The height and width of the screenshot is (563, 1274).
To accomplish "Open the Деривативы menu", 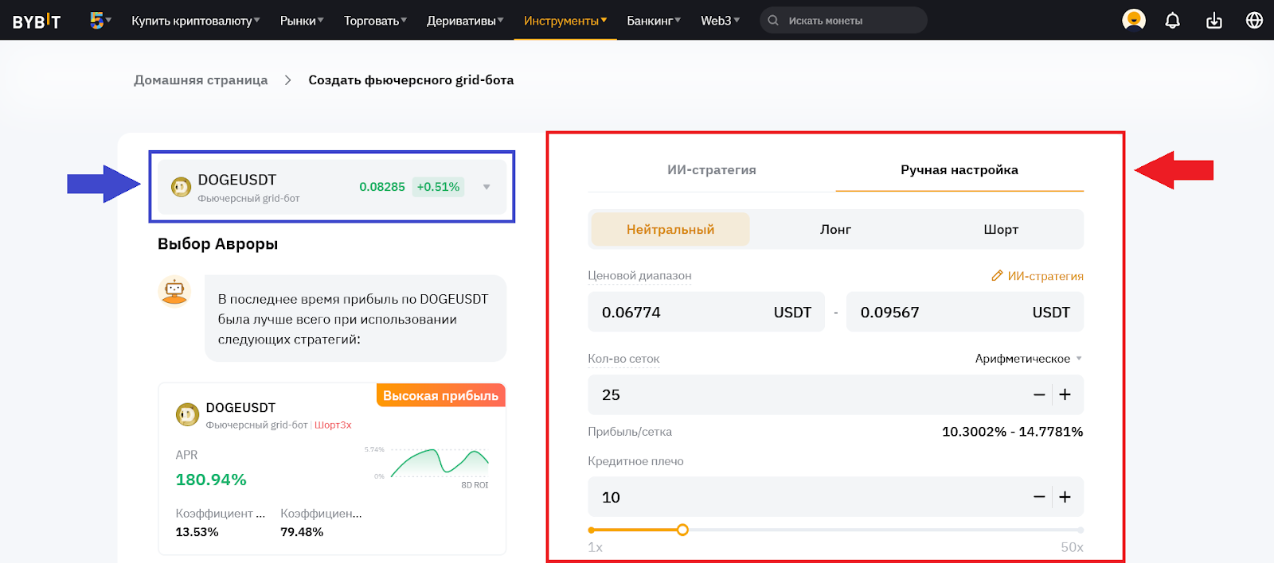I will click(465, 21).
